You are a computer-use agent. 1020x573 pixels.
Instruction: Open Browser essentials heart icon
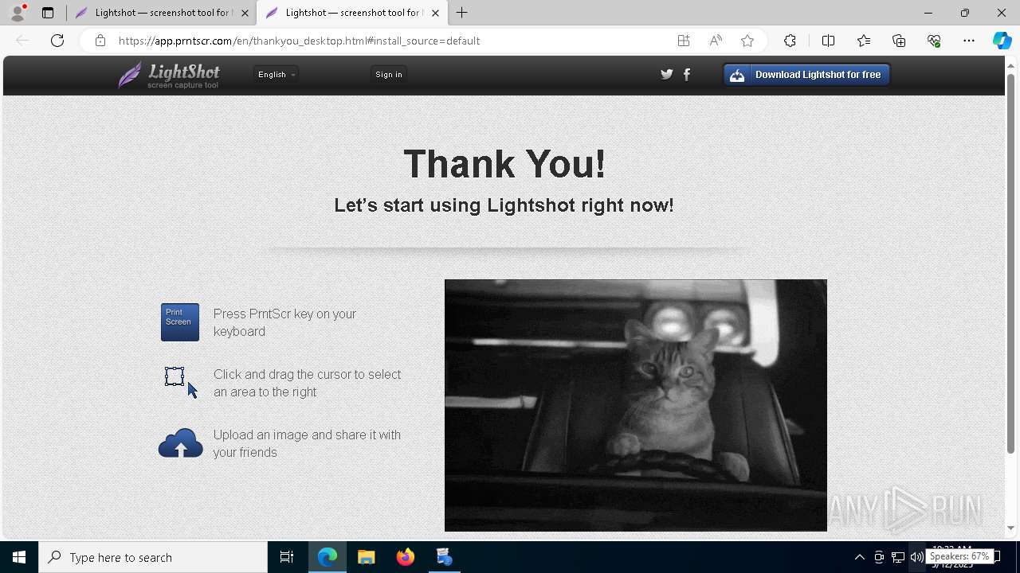point(934,41)
